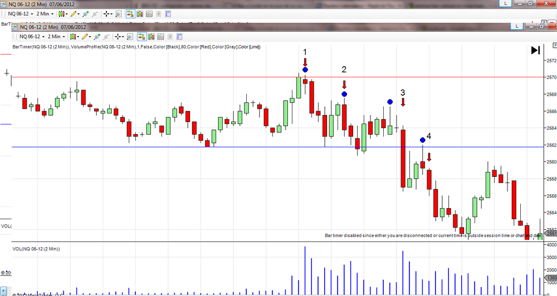Expand drawing tools arrow beside pencil, front chart
The height and width of the screenshot is (296, 557).
click(x=90, y=37)
